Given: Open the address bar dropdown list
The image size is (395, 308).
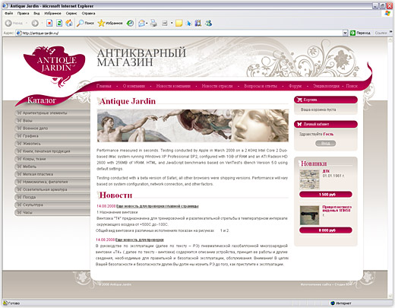Looking at the screenshot, I should 345,33.
